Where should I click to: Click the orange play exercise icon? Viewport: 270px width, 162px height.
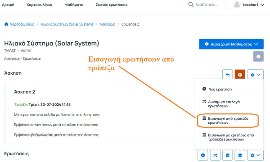[x=240, y=75]
